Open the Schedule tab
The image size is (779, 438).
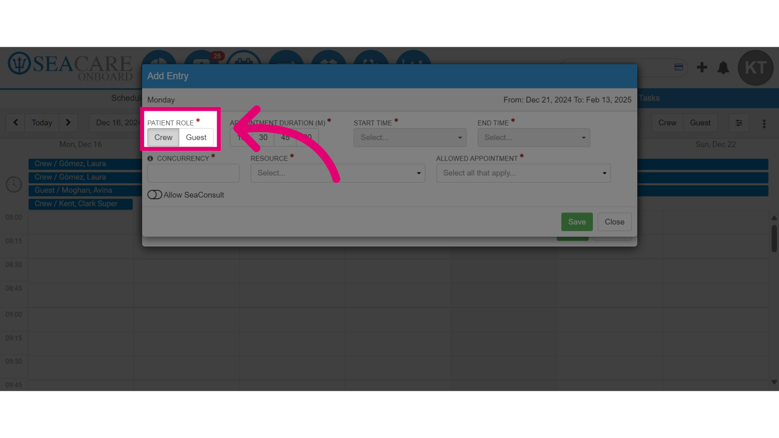(x=126, y=98)
